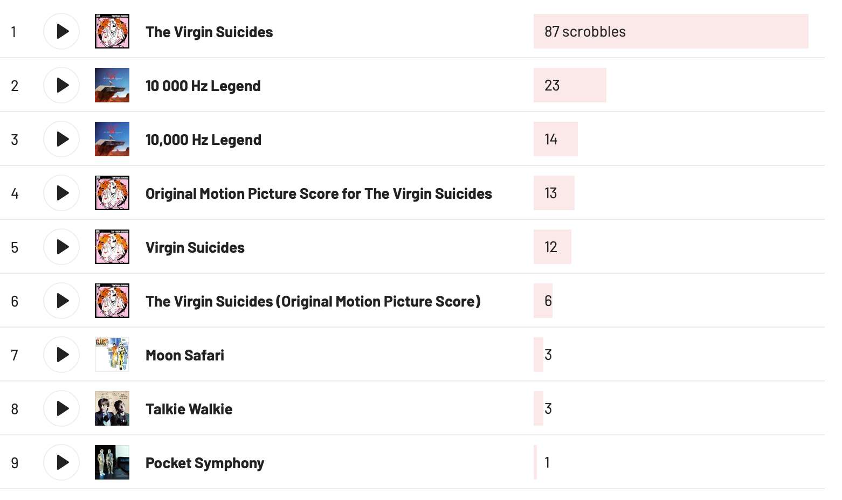
Task: Click the 23 scrobbles count bar
Action: pyautogui.click(x=570, y=85)
